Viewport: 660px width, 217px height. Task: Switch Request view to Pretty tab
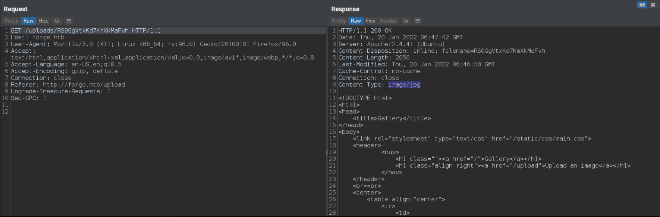tap(11, 21)
